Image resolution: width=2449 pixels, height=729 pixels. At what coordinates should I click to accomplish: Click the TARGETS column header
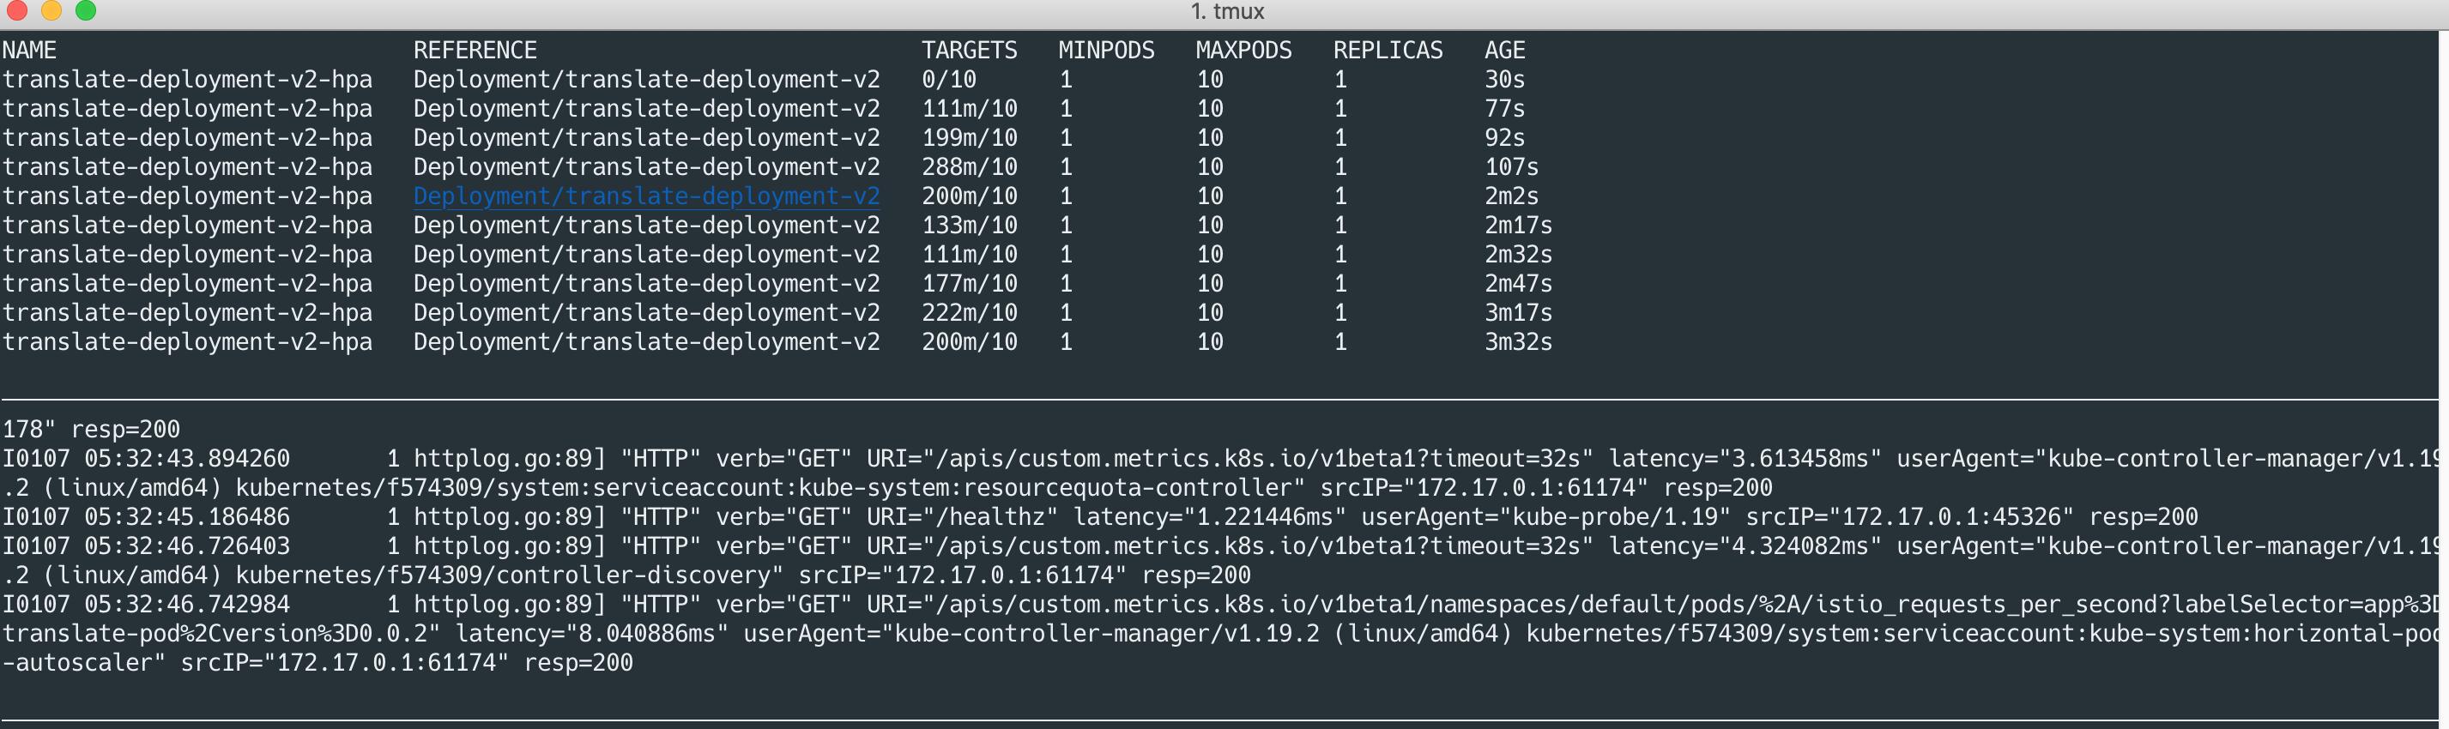(x=969, y=51)
